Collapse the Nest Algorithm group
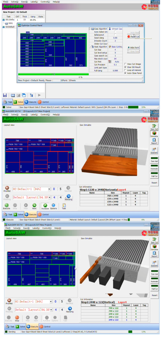Viewport: 161px width, 338px height. [90, 47]
